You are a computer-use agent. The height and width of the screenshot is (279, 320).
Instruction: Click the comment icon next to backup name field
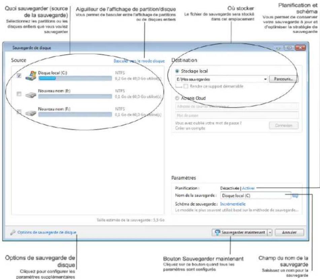[295, 196]
